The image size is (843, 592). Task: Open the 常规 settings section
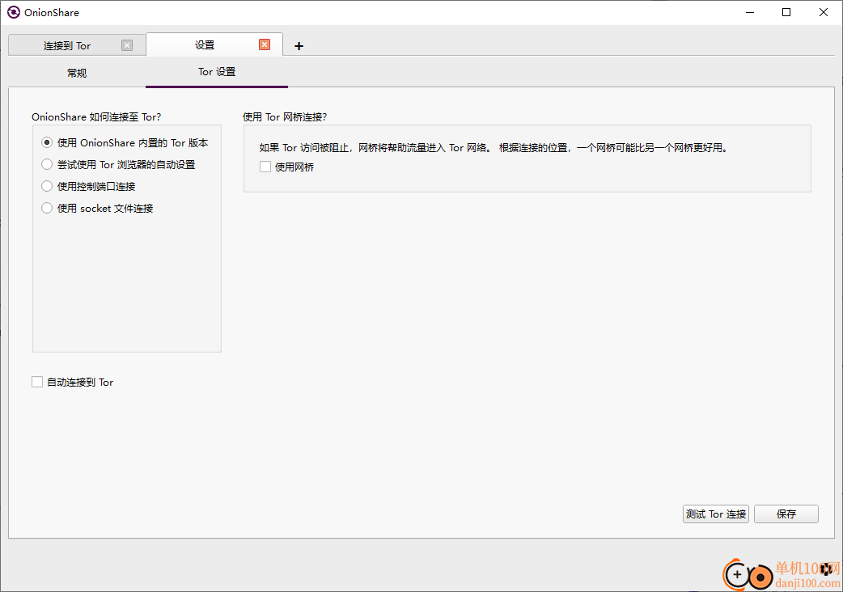click(x=77, y=73)
